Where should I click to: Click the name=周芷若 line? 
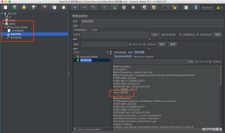(x=120, y=92)
